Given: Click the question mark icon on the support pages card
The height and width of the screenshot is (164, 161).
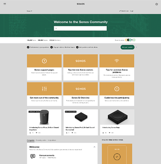Looking at the screenshot, I should pos(44,61).
